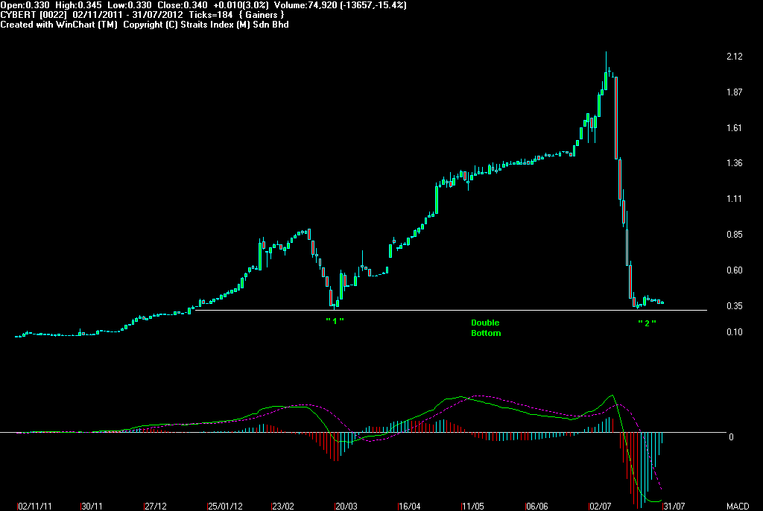The image size is (763, 511).
Task: Click the Low:0.330 header value
Action: pyautogui.click(x=130, y=5)
